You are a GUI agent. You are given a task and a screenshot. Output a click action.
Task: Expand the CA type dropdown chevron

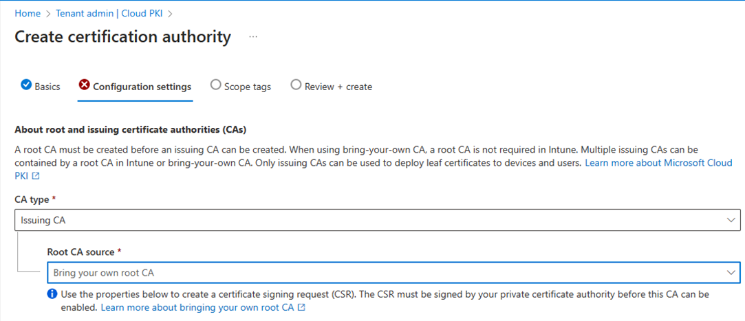[x=731, y=221]
